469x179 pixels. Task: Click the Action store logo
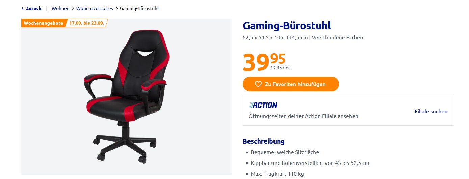click(x=263, y=105)
